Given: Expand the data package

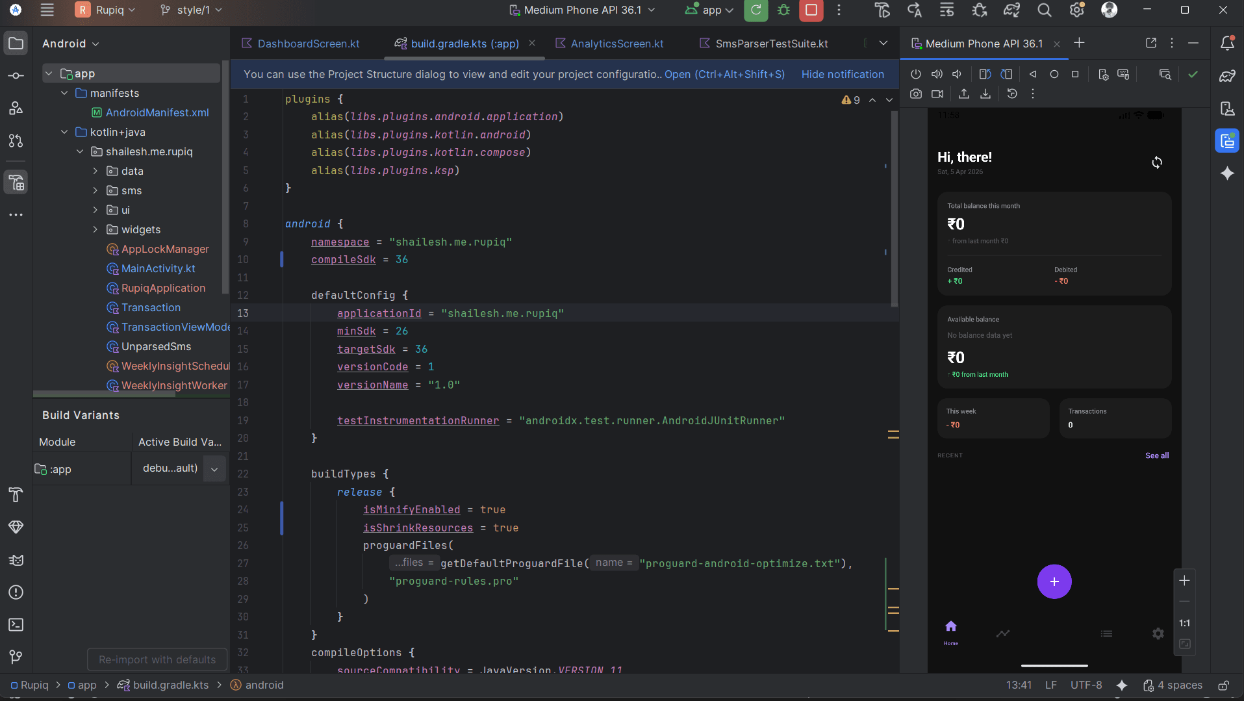Looking at the screenshot, I should coord(95,171).
